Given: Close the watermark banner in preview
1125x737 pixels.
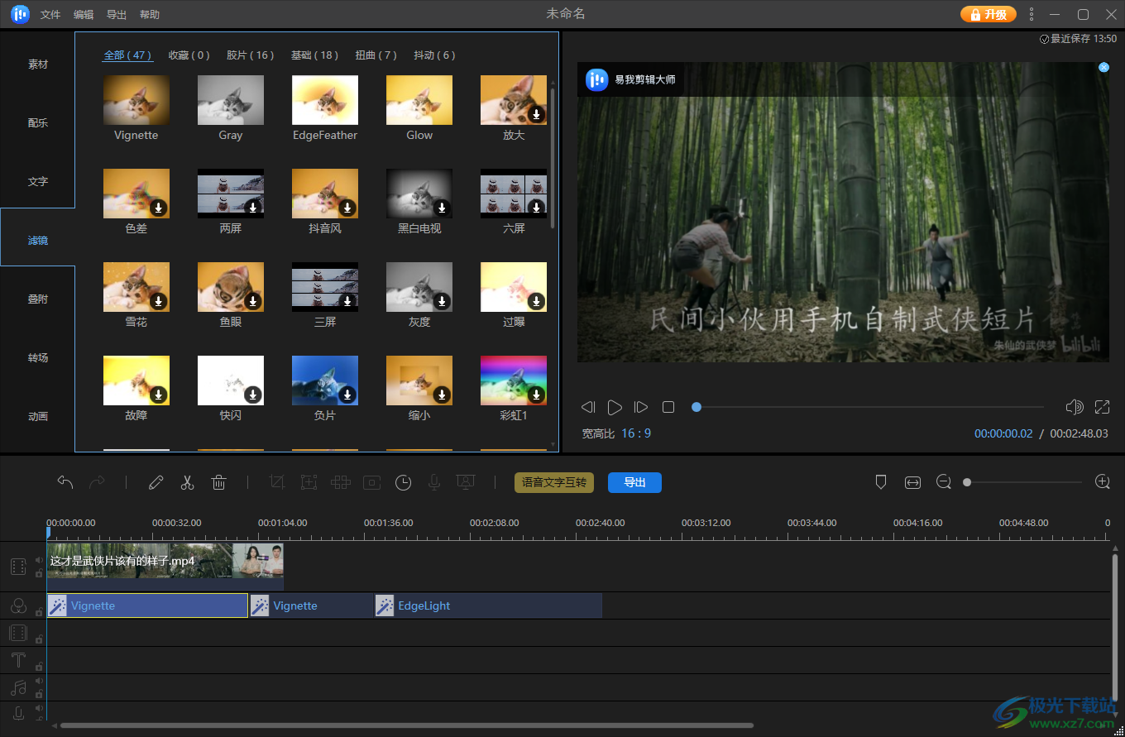Looking at the screenshot, I should [x=1103, y=68].
